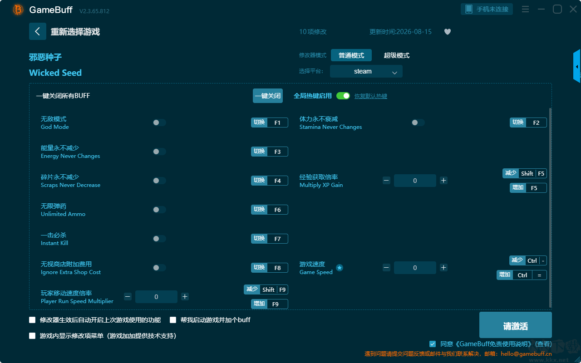This screenshot has height=363, width=581.
Task: Enable Scraps Never Decrease toggle
Action: point(159,181)
